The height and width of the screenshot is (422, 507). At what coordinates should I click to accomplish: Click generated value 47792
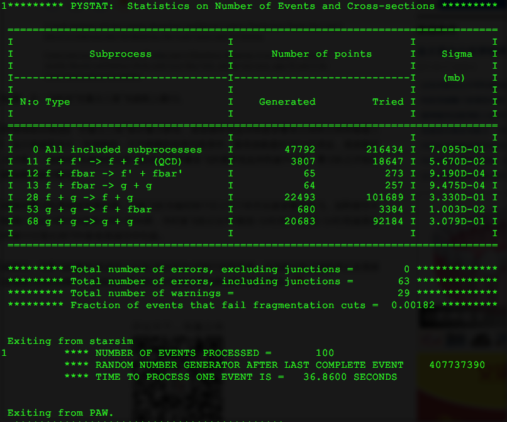[300, 150]
